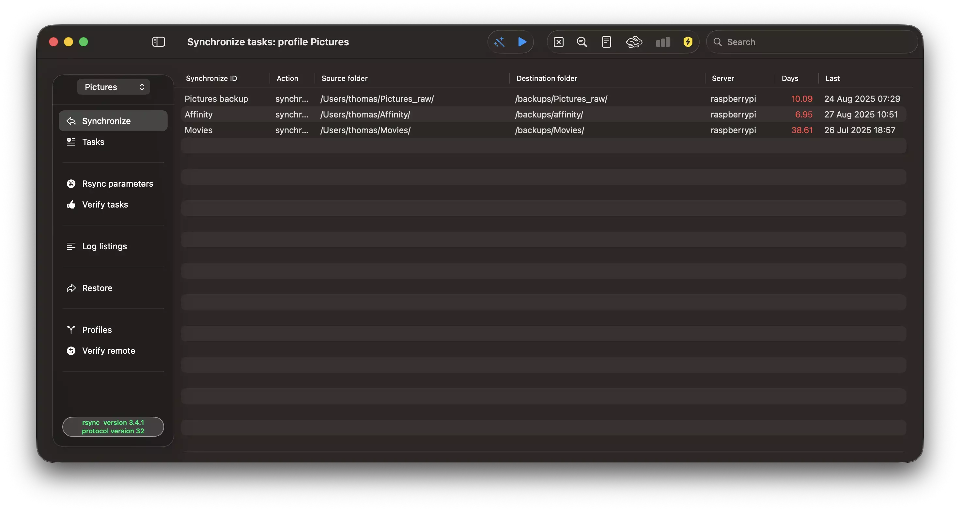Open the Pictures profile dropdown
Viewport: 960px width, 511px height.
(x=113, y=87)
